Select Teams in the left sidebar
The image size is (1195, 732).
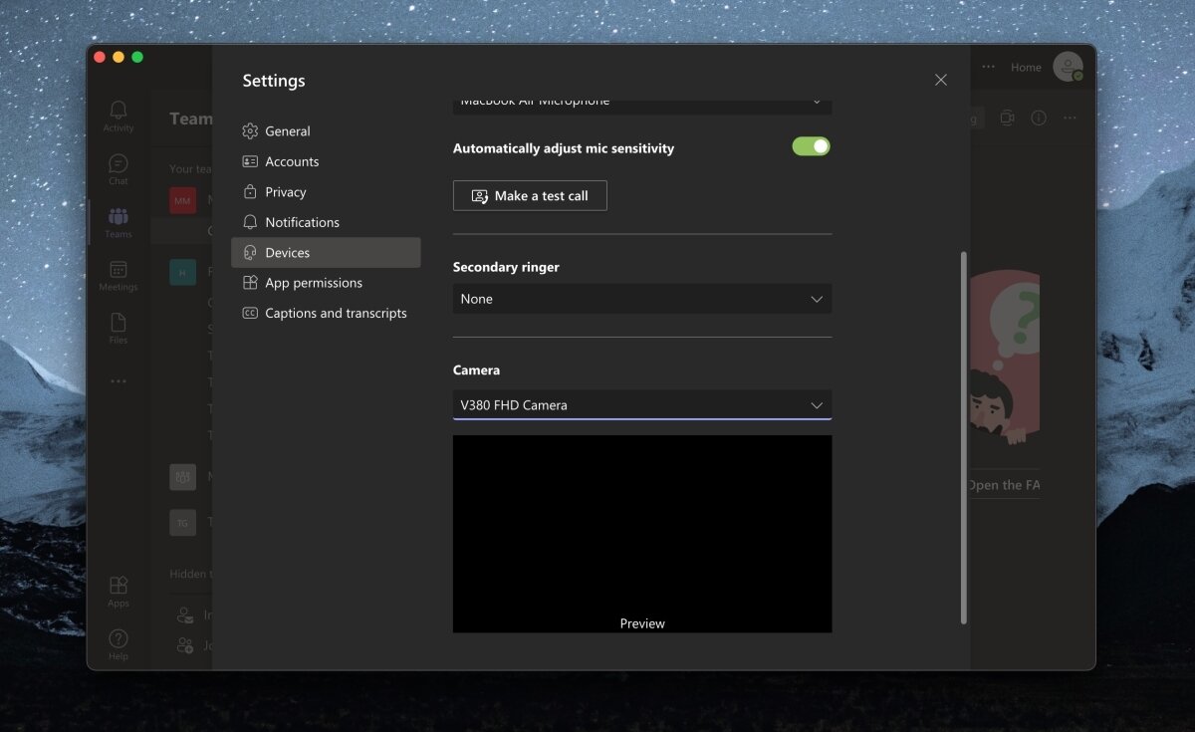pos(118,222)
